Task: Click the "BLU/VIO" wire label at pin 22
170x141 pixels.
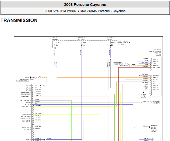Action: point(38,128)
